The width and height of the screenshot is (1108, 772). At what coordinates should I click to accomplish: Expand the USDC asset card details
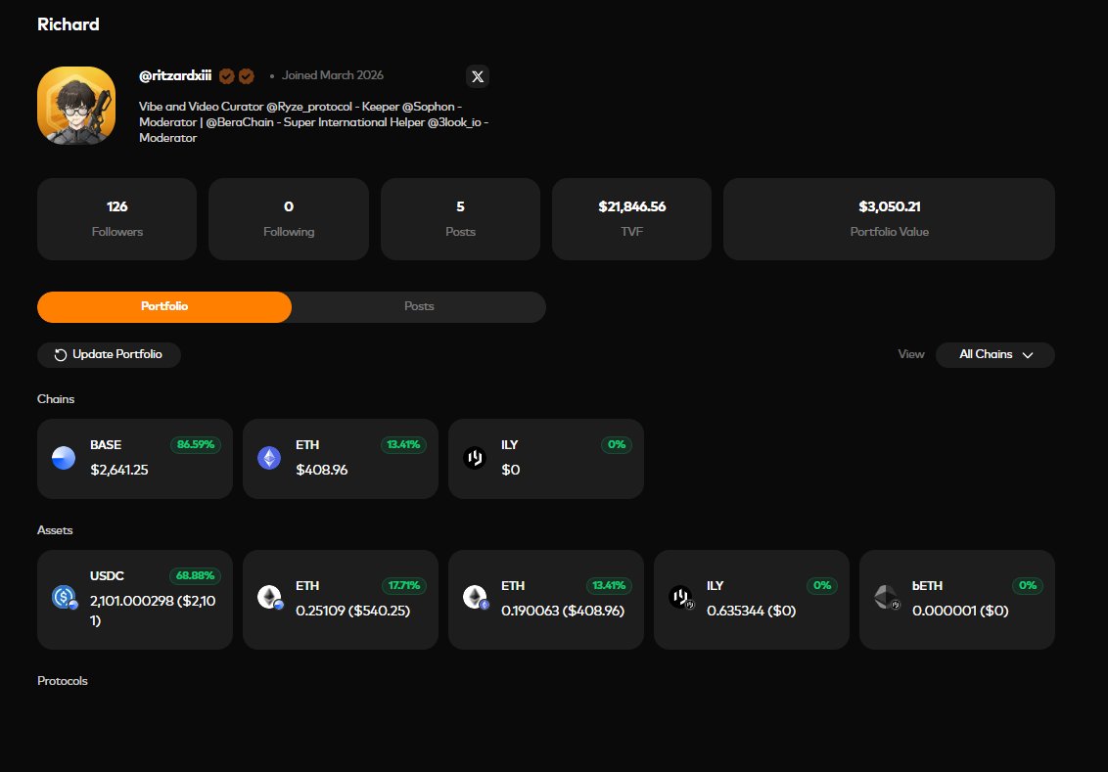[x=134, y=598]
